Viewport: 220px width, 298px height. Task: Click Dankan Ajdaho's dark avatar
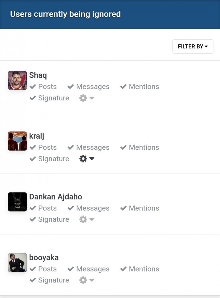17,202
